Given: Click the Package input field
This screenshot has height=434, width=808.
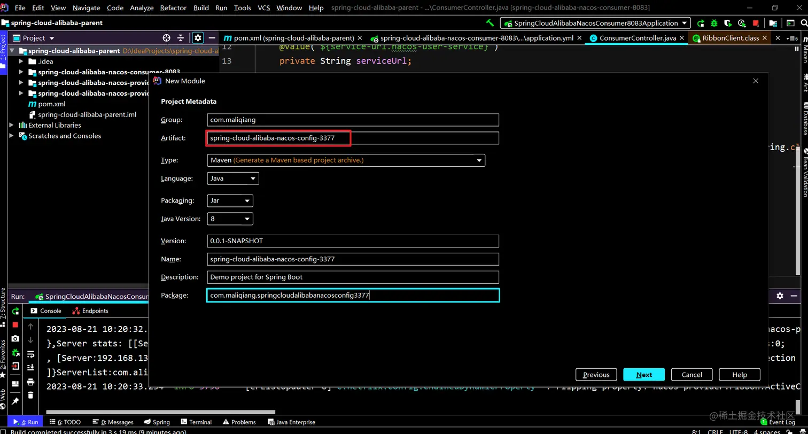Looking at the screenshot, I should pyautogui.click(x=353, y=295).
